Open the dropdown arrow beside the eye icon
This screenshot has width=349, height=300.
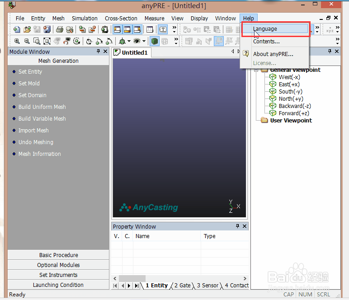pyautogui.click(x=144, y=41)
